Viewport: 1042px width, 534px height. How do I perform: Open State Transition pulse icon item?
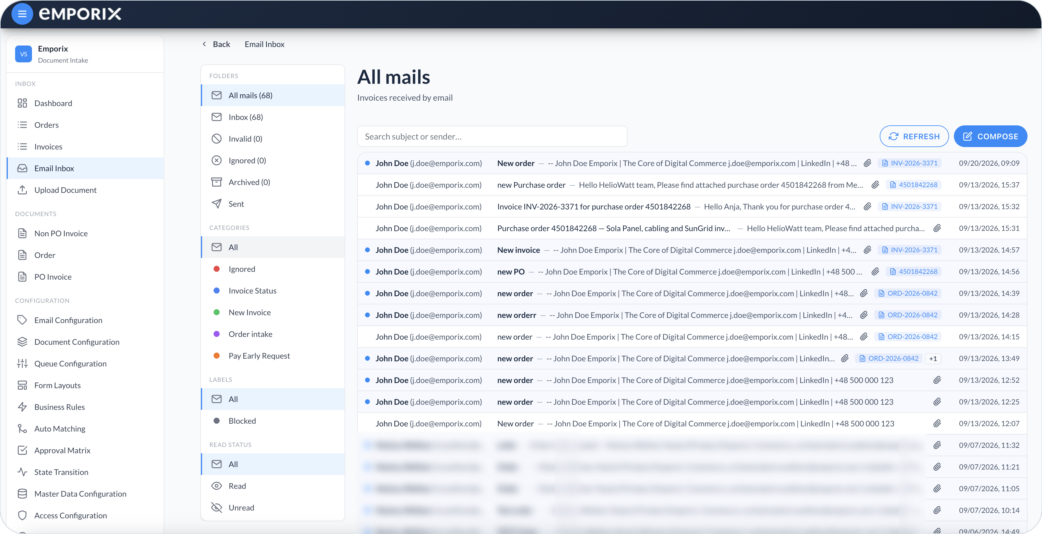pyautogui.click(x=85, y=472)
